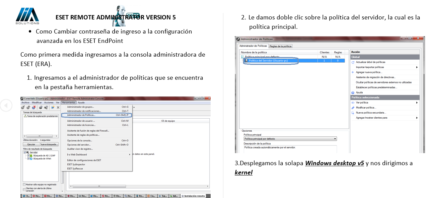
Task: Open Asistente de reglas de políticas
Action: point(97,135)
